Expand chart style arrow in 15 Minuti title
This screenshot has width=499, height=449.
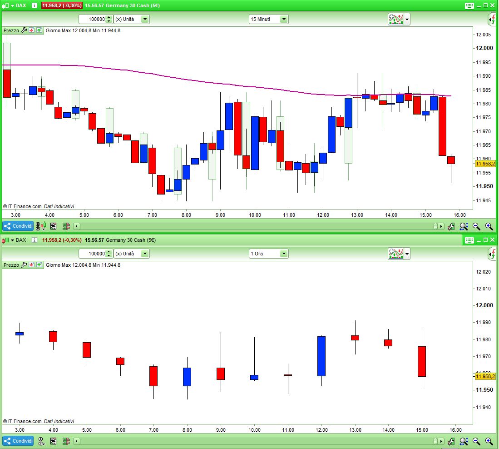click(x=12, y=6)
